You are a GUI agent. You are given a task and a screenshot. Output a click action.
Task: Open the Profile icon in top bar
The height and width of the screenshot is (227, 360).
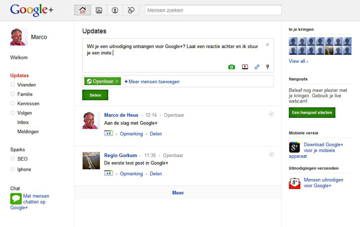click(115, 10)
